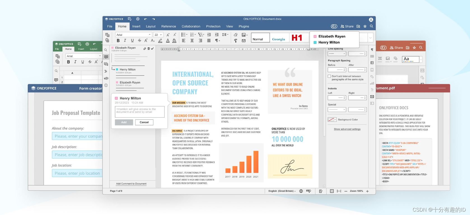Check "Don't add interval between paragraphs" checkbox

pos(329,76)
